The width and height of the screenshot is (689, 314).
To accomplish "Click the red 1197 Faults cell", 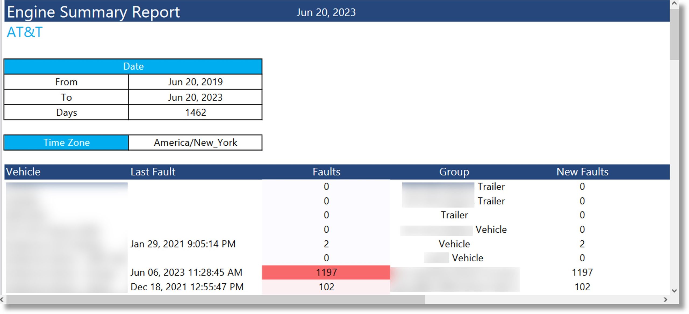I will 326,272.
